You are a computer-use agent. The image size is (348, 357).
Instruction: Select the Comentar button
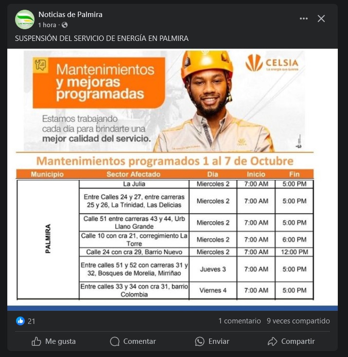133,341
